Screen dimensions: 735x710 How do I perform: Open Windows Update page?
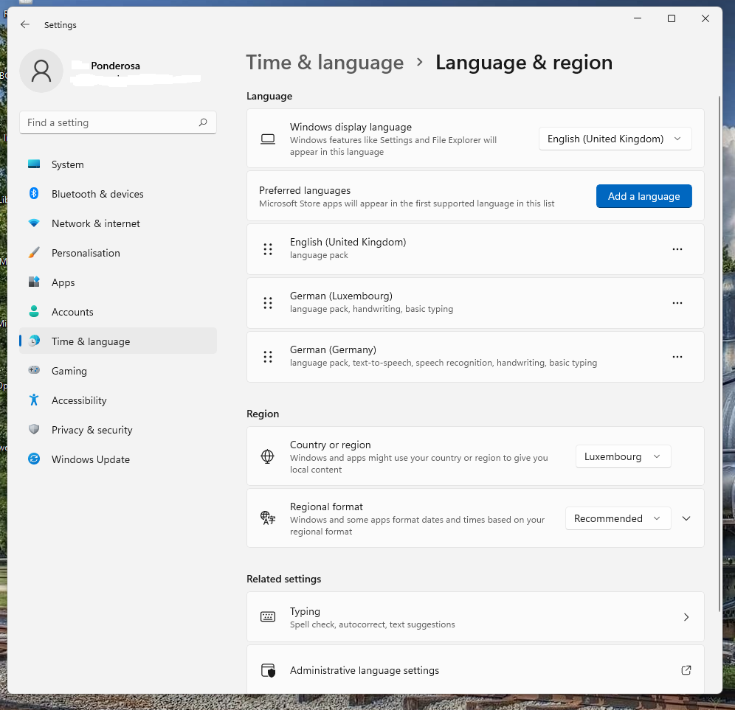117,459
